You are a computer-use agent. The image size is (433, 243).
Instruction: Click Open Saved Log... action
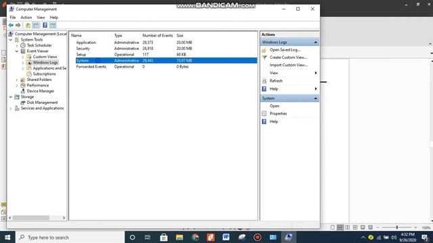[x=285, y=50]
